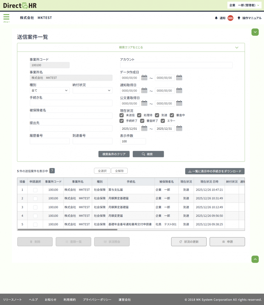
Task: Open the hamburger menu icon
Action: point(6,18)
